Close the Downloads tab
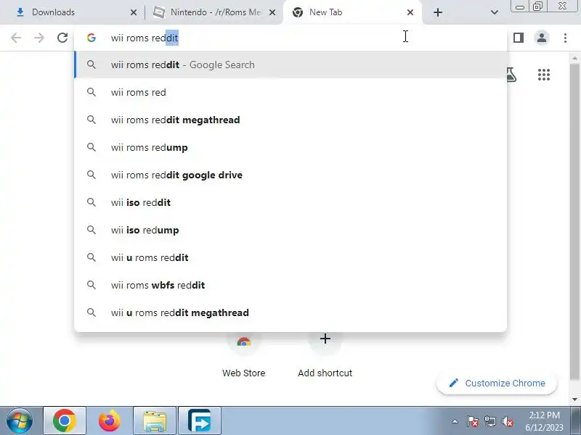Viewport: 581px width, 435px height. pos(134,12)
